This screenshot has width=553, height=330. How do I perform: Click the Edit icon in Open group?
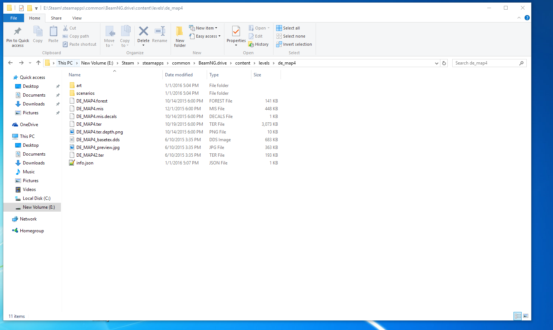click(x=251, y=36)
